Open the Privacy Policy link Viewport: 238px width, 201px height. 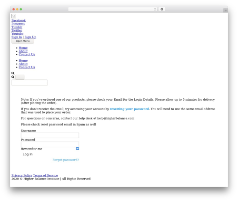tap(22, 175)
